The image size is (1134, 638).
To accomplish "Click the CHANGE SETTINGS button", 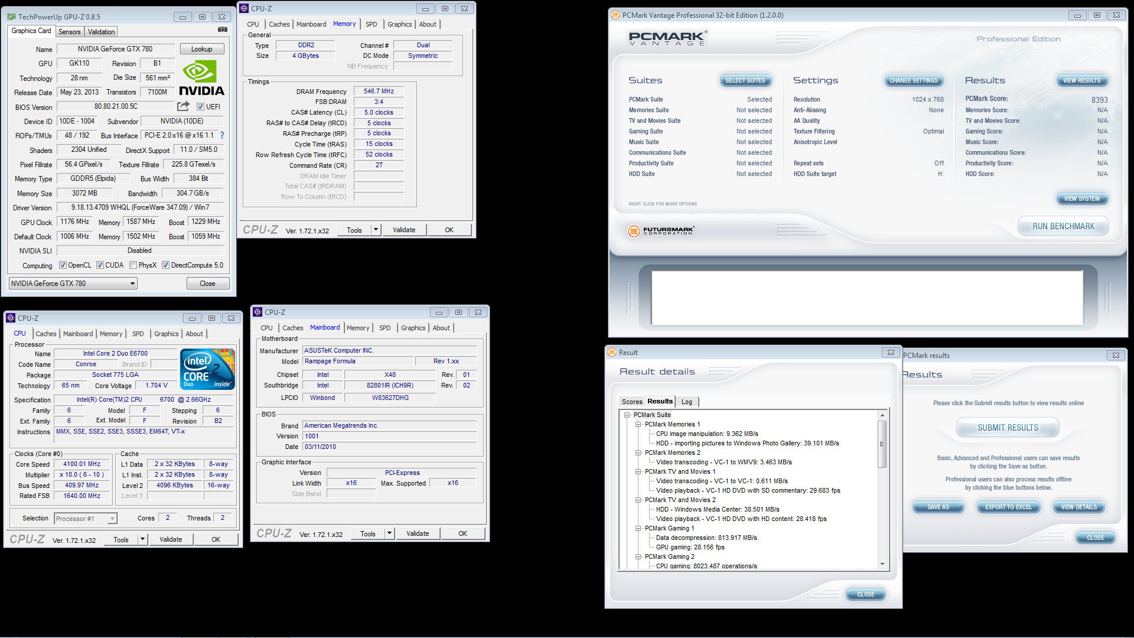I will [x=913, y=80].
